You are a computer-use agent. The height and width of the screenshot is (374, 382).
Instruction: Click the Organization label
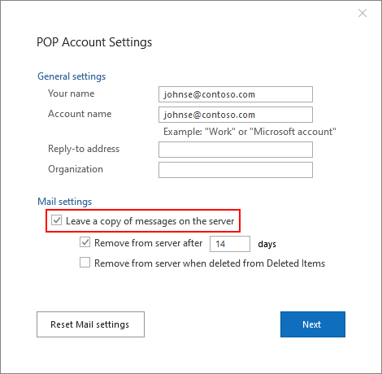76,169
